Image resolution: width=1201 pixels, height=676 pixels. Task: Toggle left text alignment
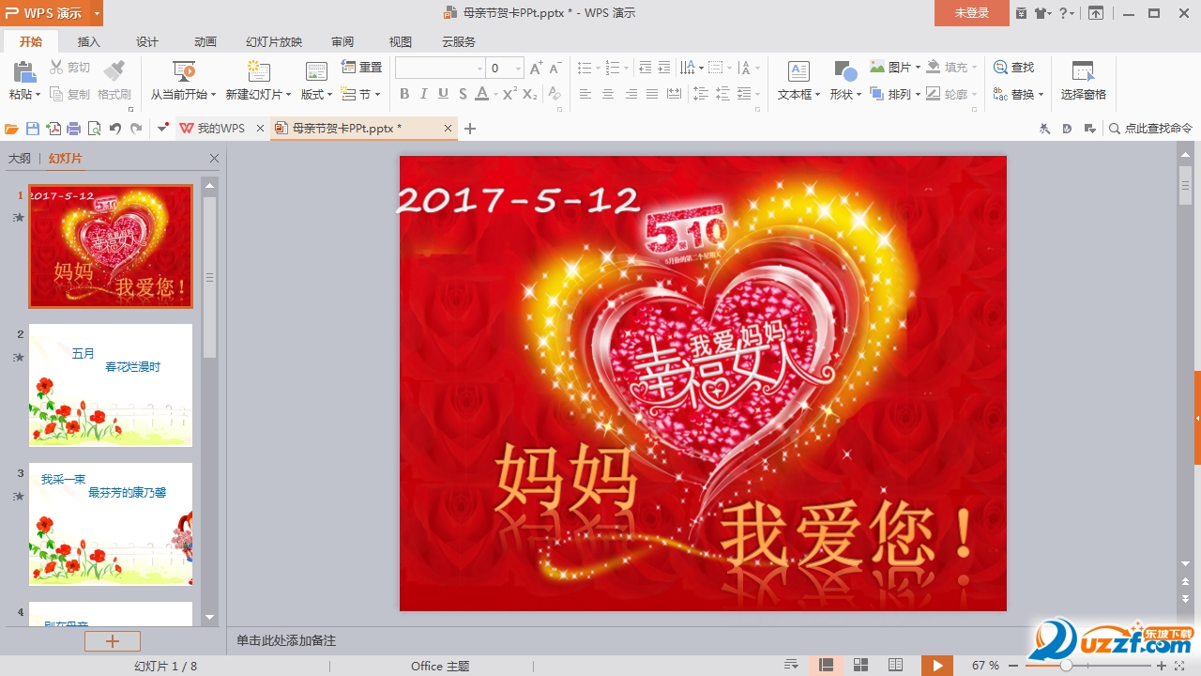[x=585, y=94]
